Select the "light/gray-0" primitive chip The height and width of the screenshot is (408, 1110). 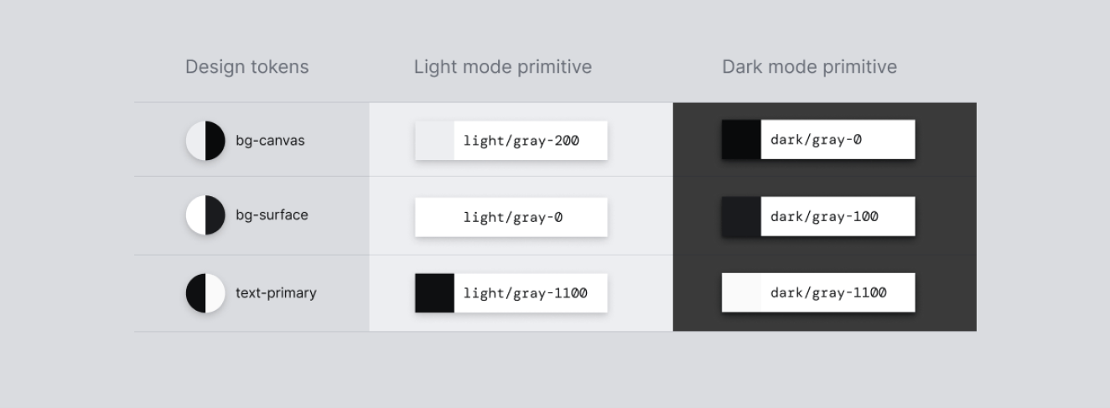pos(511,217)
